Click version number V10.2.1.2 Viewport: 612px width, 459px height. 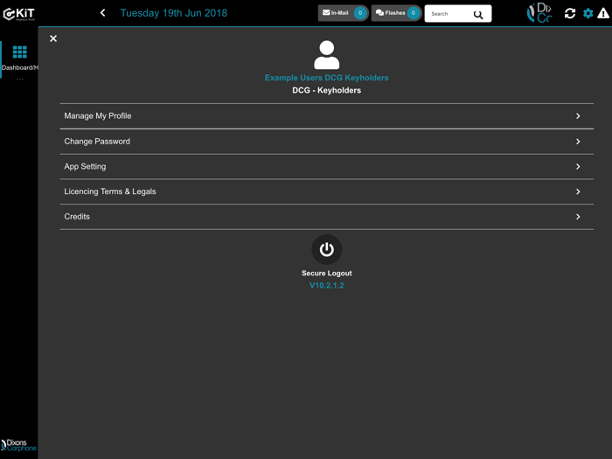pos(327,285)
